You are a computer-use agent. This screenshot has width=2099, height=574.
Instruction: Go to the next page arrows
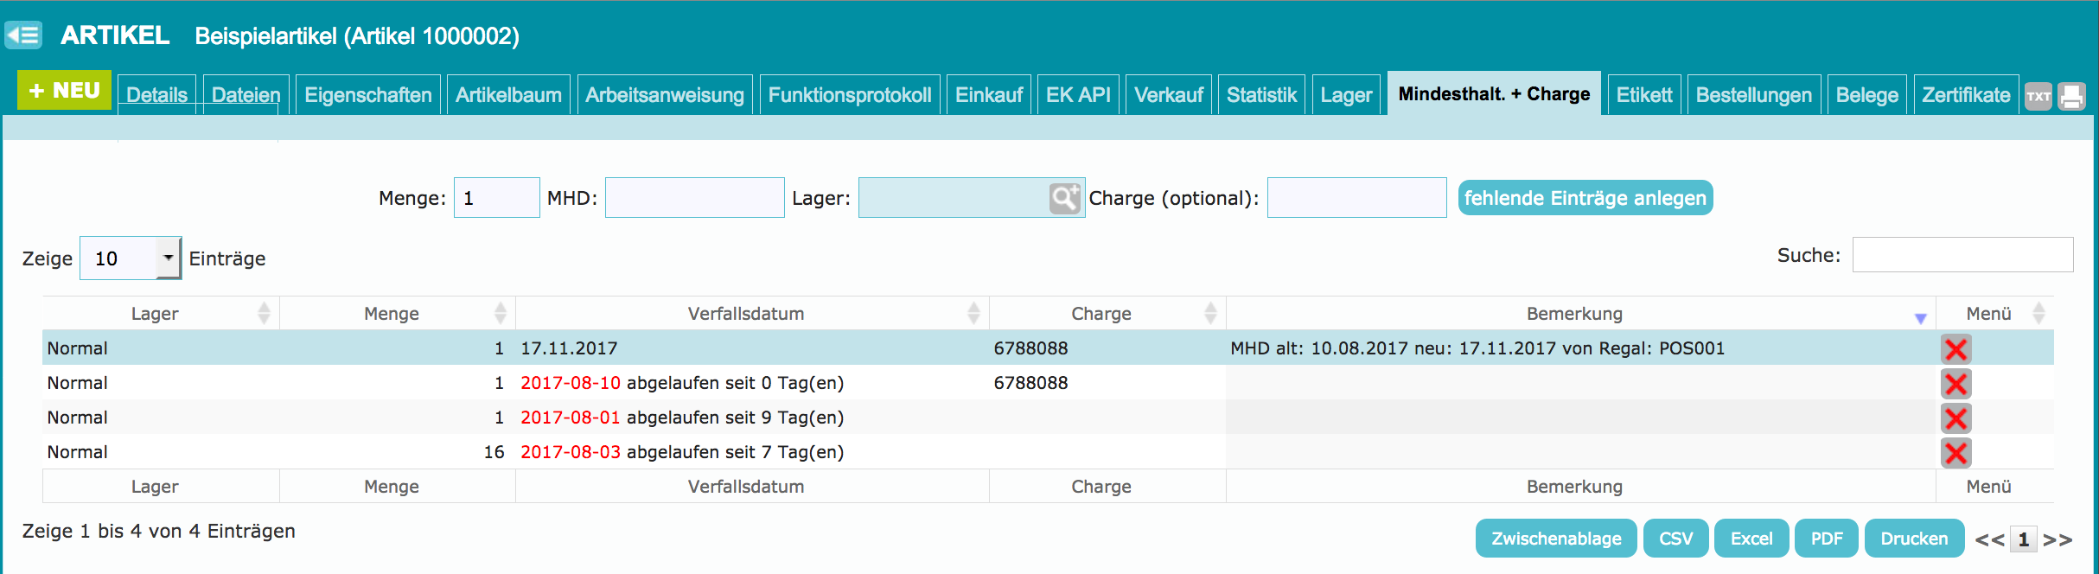(x=2058, y=539)
